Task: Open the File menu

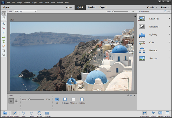Action: [x=8, y=2]
